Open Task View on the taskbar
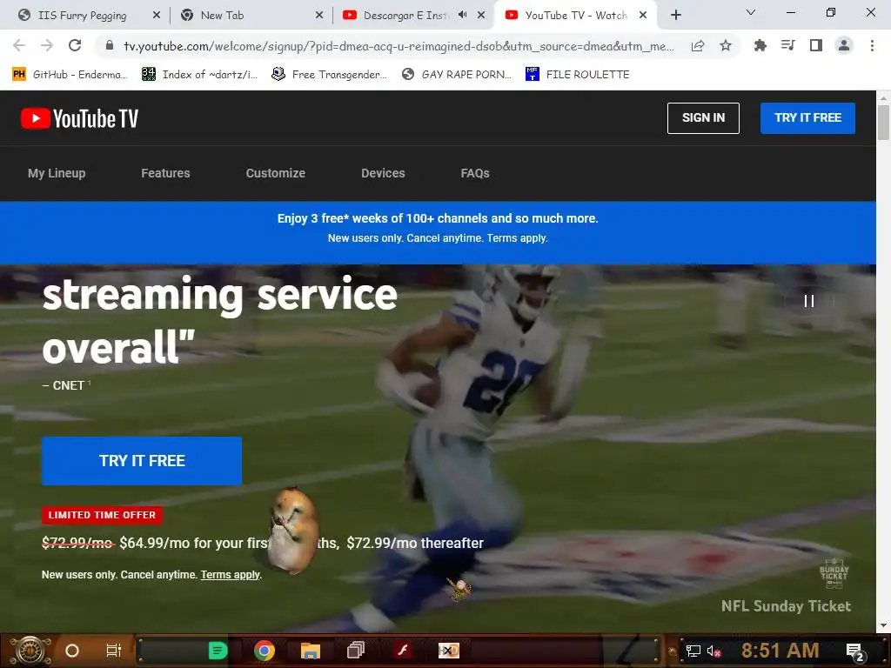 114,651
